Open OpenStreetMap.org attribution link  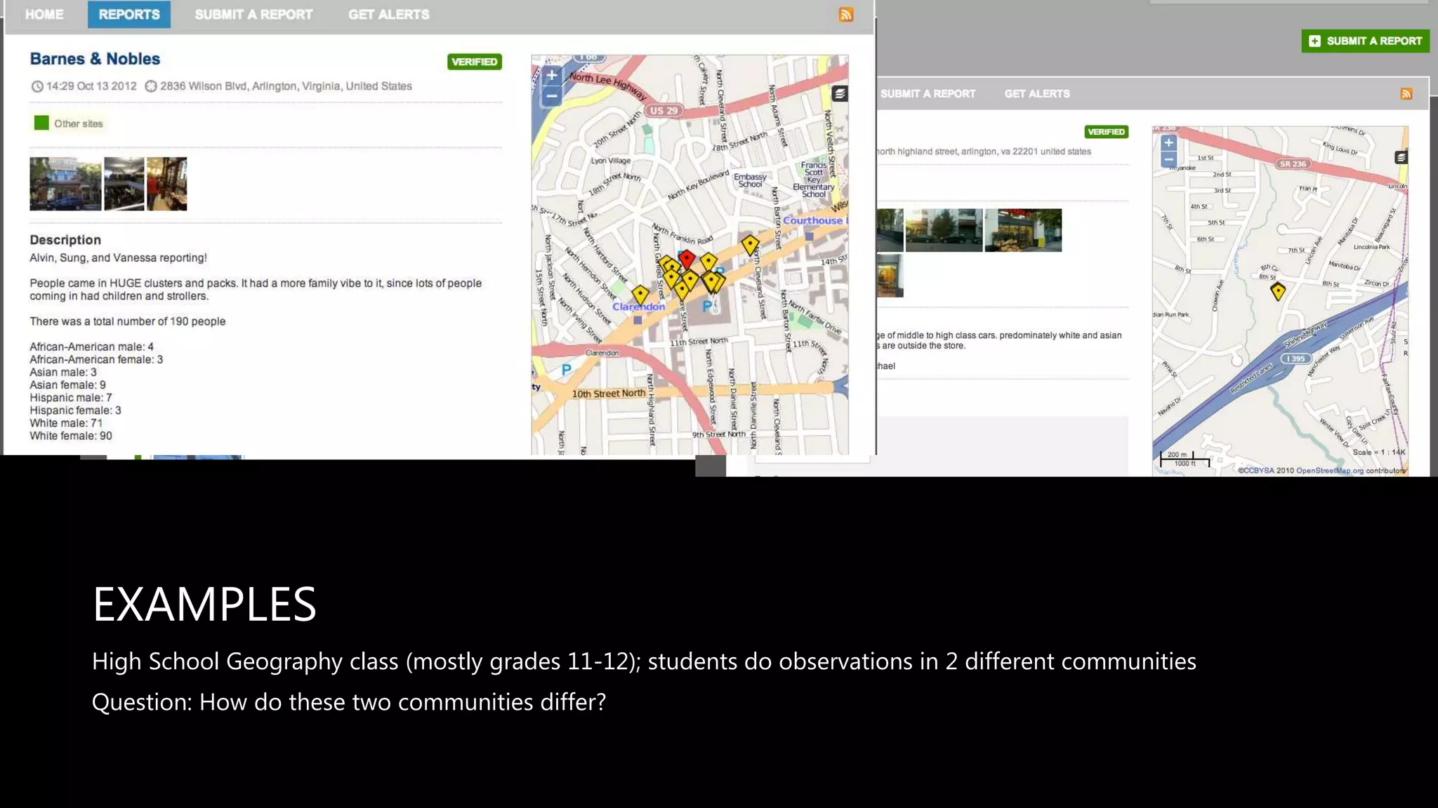1330,471
